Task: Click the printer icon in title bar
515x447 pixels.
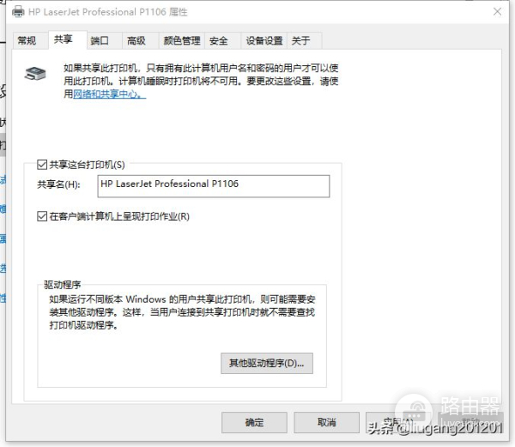Action: click(18, 12)
